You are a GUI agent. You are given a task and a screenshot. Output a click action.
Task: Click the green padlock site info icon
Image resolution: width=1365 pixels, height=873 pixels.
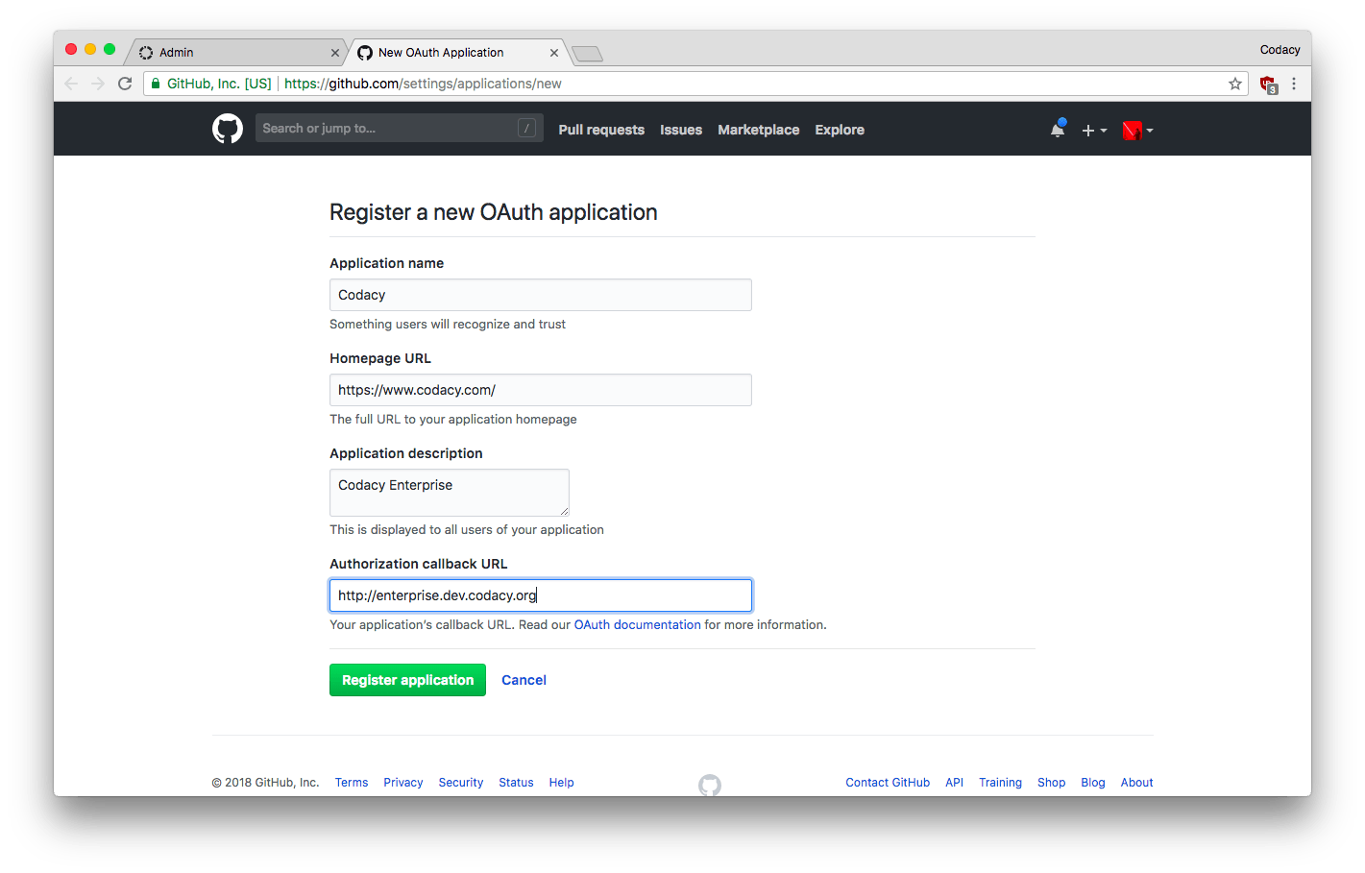[x=156, y=84]
